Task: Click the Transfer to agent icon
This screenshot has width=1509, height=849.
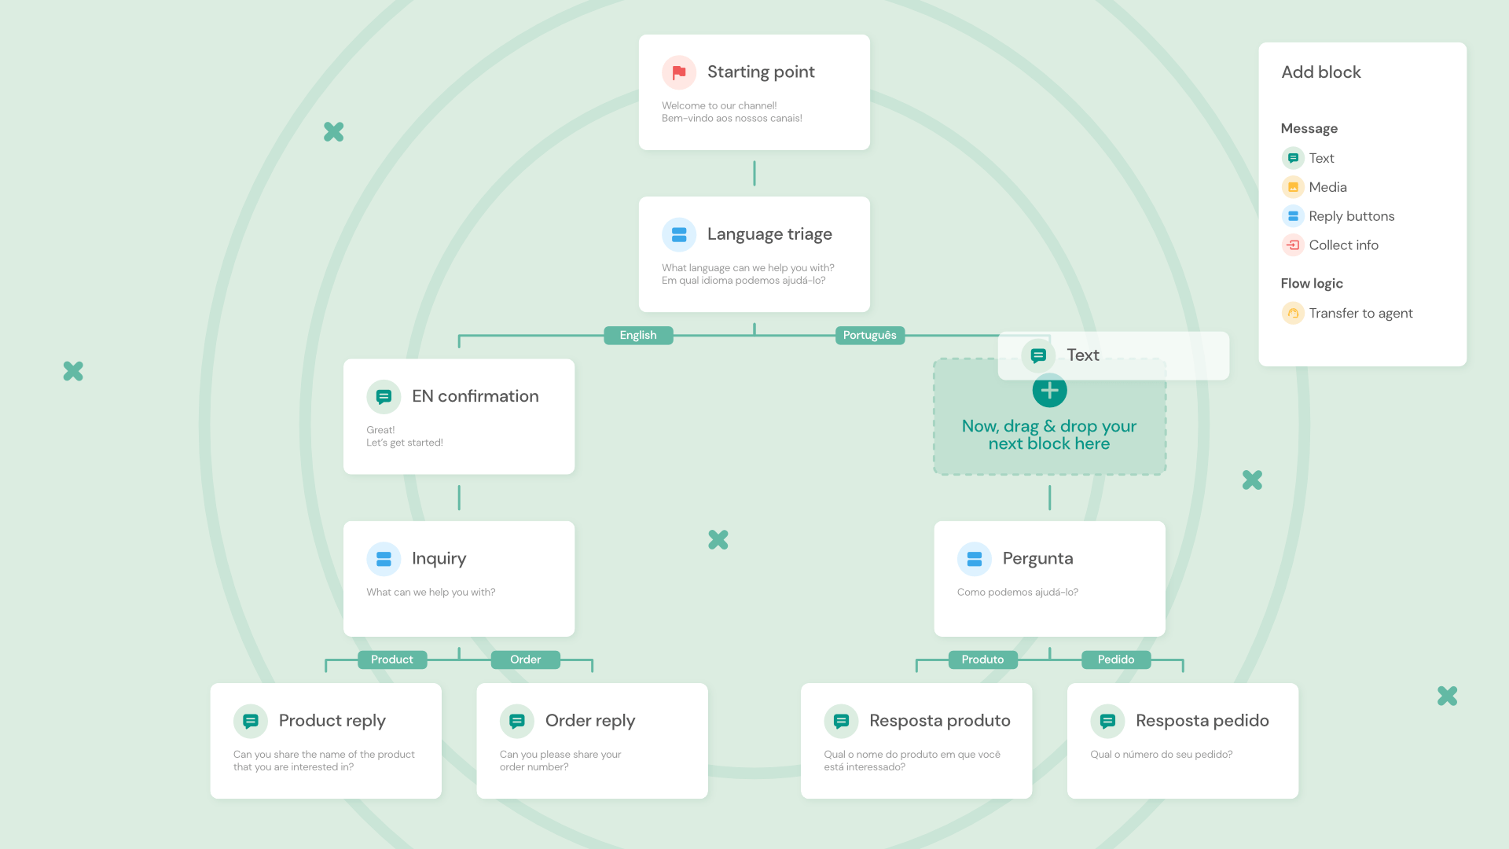Action: point(1292,313)
